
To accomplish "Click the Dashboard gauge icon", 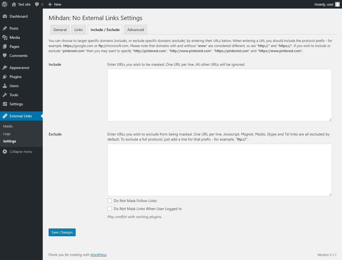I will click(x=5, y=16).
